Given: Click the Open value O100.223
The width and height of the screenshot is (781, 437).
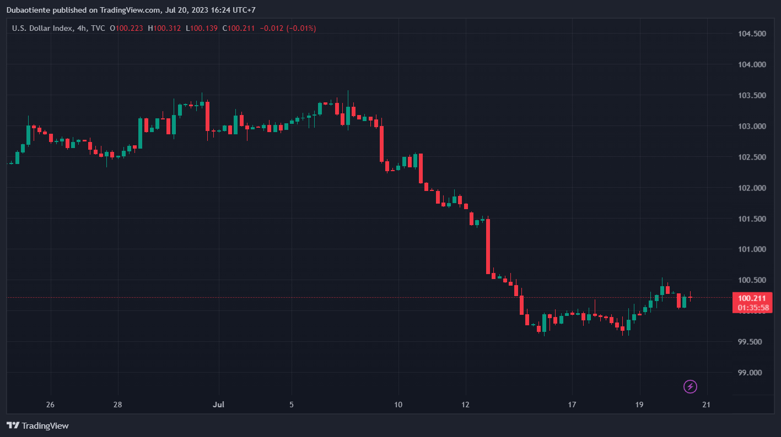Looking at the screenshot, I should click(x=127, y=28).
